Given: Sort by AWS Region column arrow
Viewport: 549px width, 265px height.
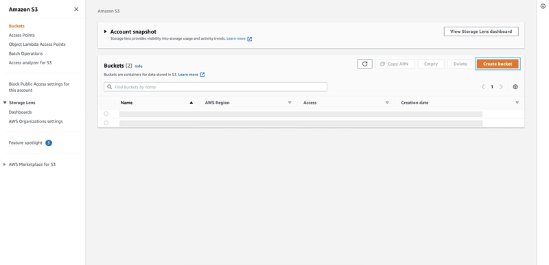Looking at the screenshot, I should coord(290,103).
